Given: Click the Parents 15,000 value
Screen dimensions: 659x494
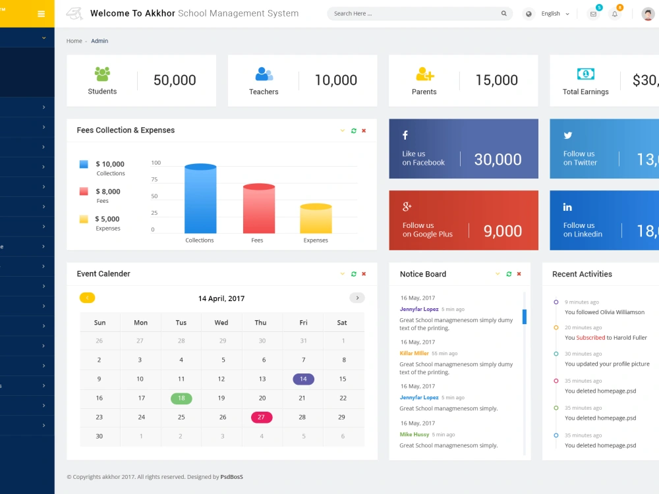Looking at the screenshot, I should tap(496, 80).
